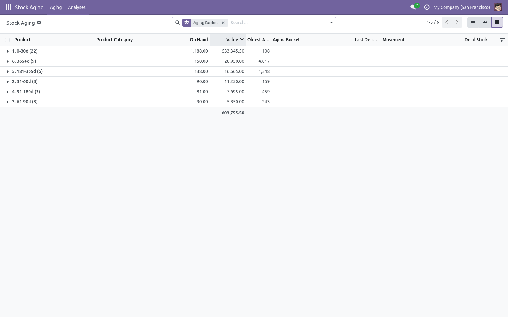Click the Stock Aging app title

pyautogui.click(x=29, y=7)
